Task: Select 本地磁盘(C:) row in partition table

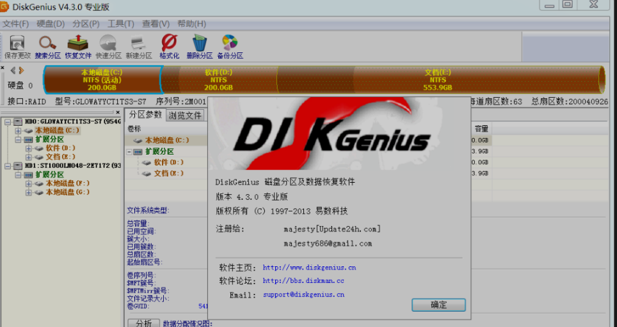Action: coord(167,140)
